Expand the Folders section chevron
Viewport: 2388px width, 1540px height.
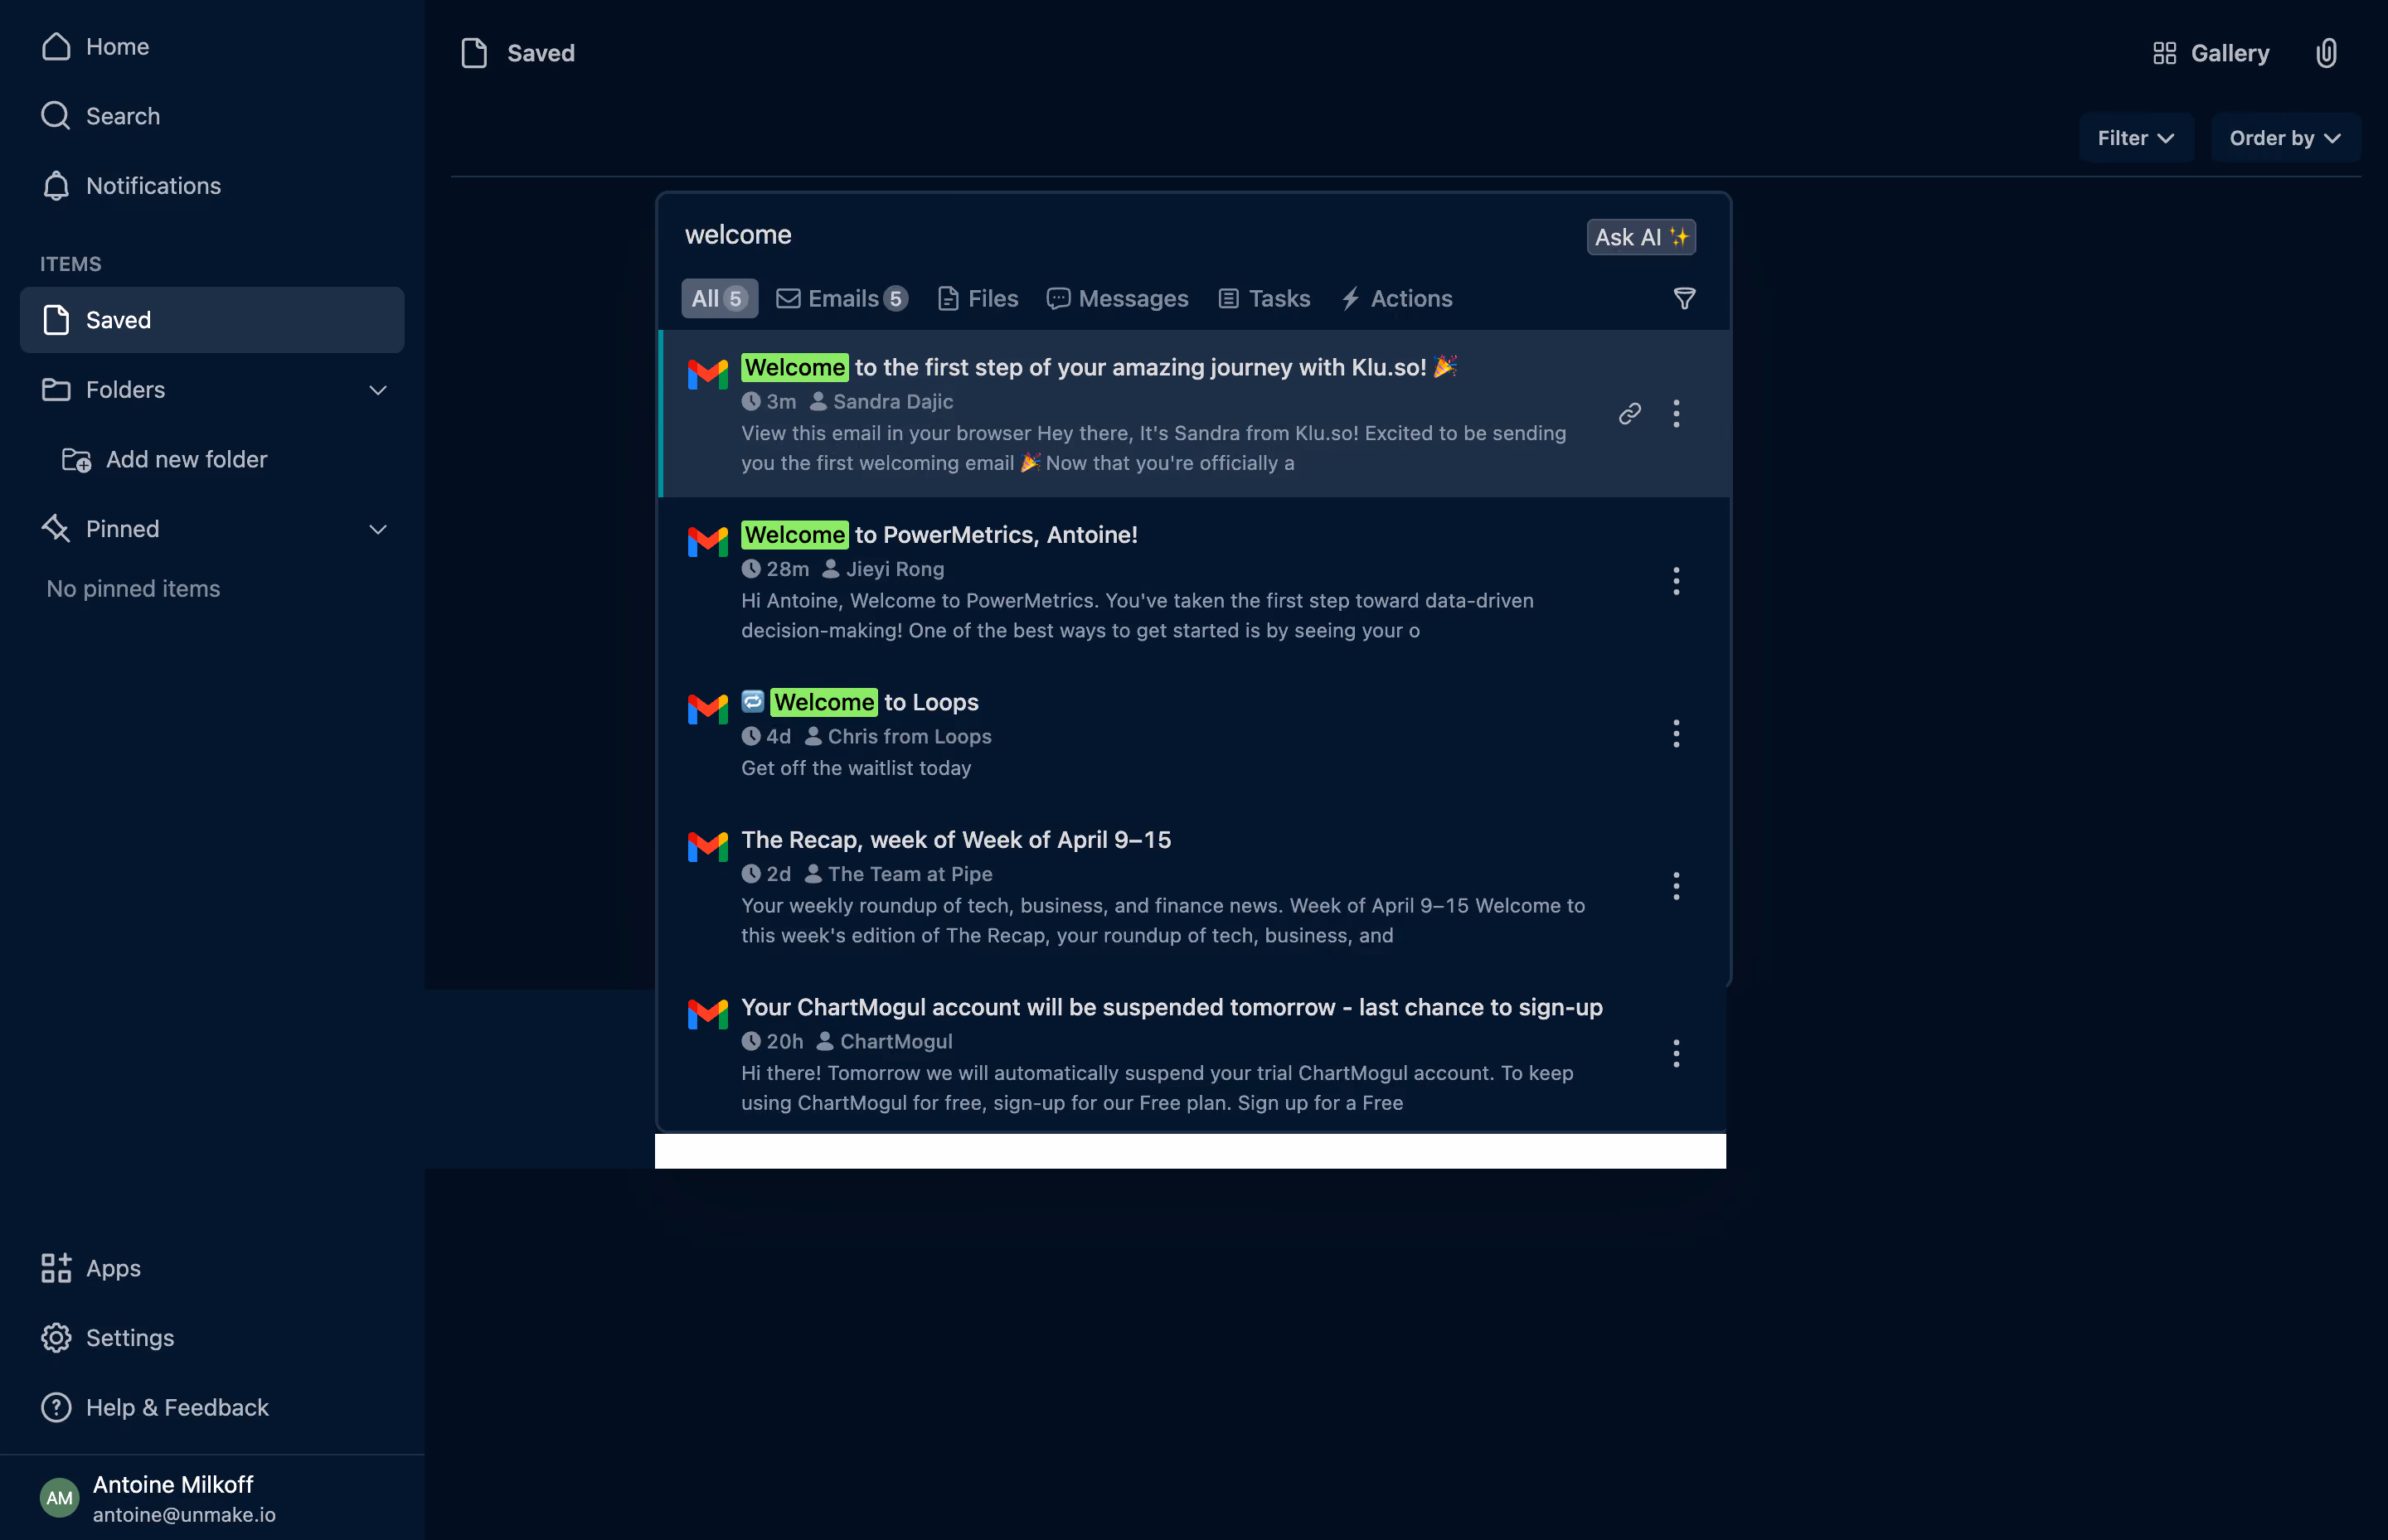378,390
